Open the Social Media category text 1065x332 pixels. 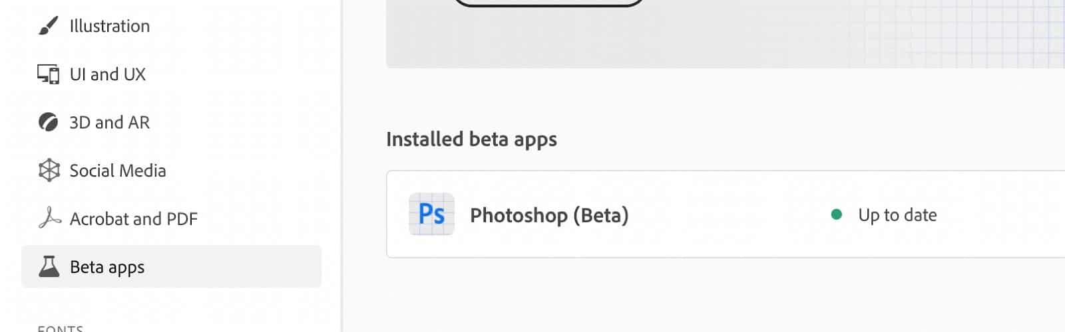[118, 171]
